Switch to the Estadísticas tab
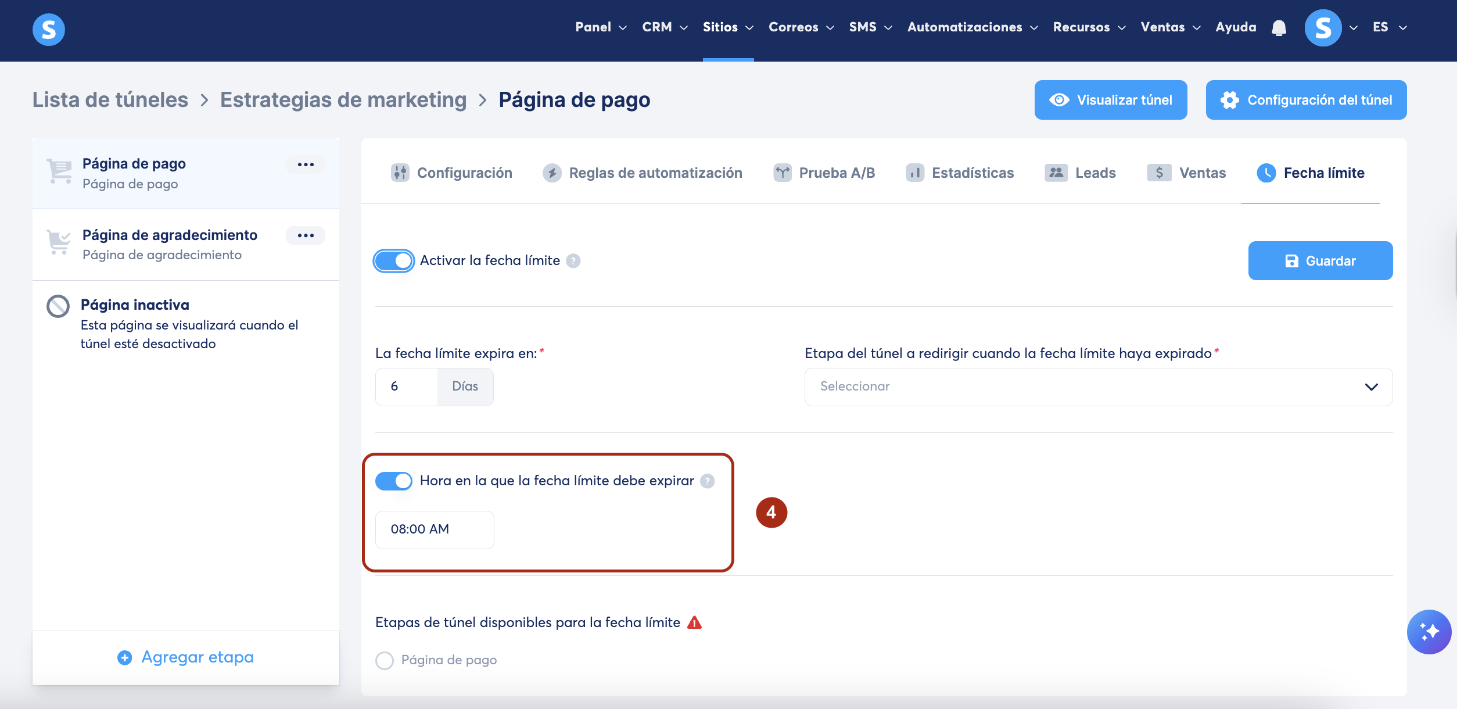Viewport: 1457px width, 709px height. [960, 173]
